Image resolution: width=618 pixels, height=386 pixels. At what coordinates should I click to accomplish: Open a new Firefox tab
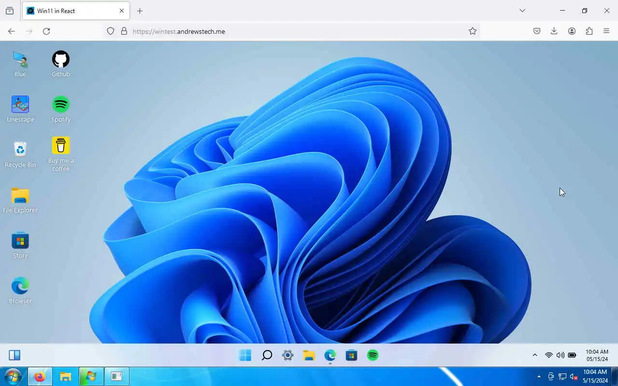tap(140, 11)
